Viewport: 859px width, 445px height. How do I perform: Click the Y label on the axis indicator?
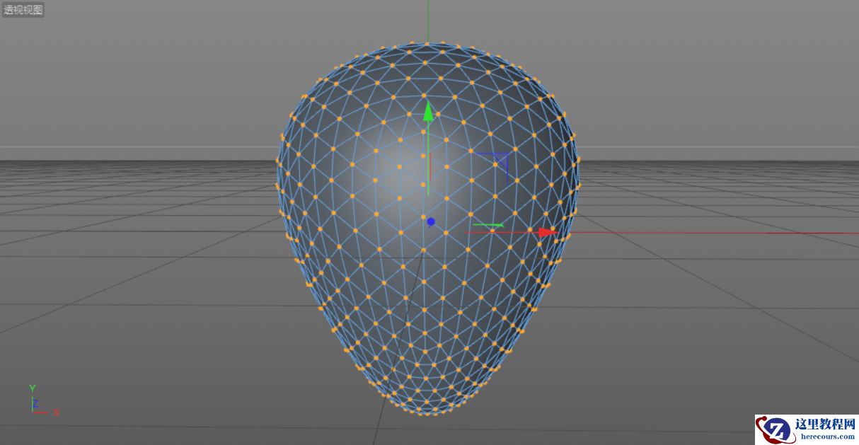[x=31, y=388]
